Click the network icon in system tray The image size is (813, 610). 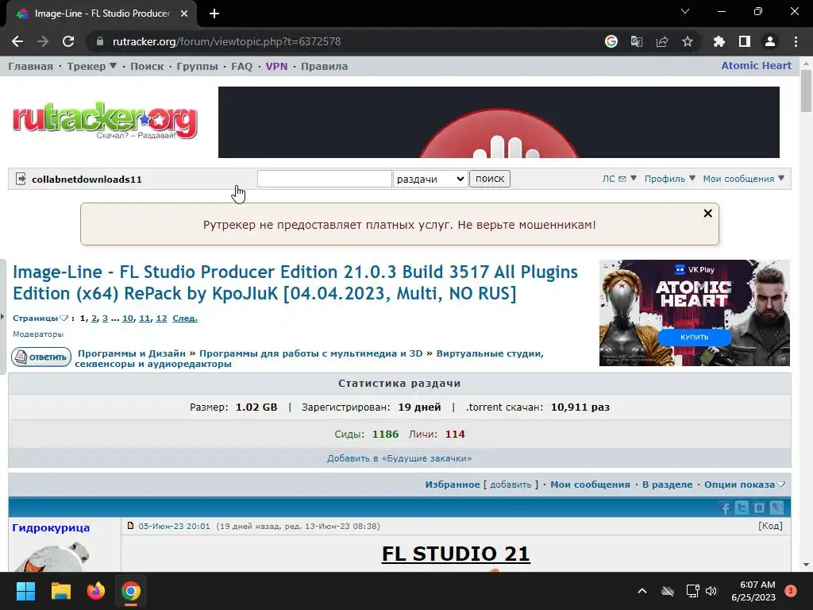pyautogui.click(x=692, y=591)
